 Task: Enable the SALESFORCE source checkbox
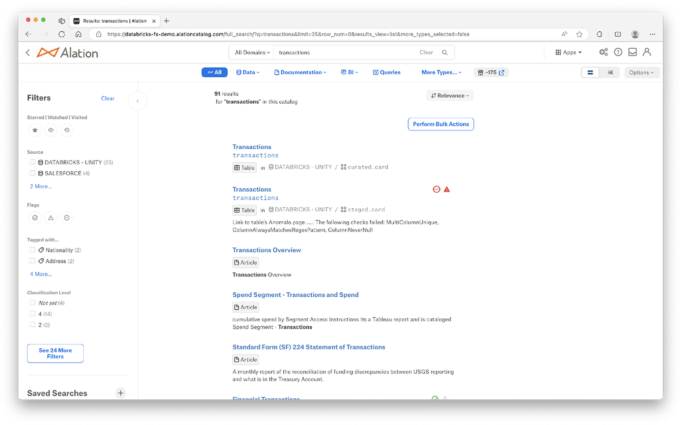pos(33,173)
